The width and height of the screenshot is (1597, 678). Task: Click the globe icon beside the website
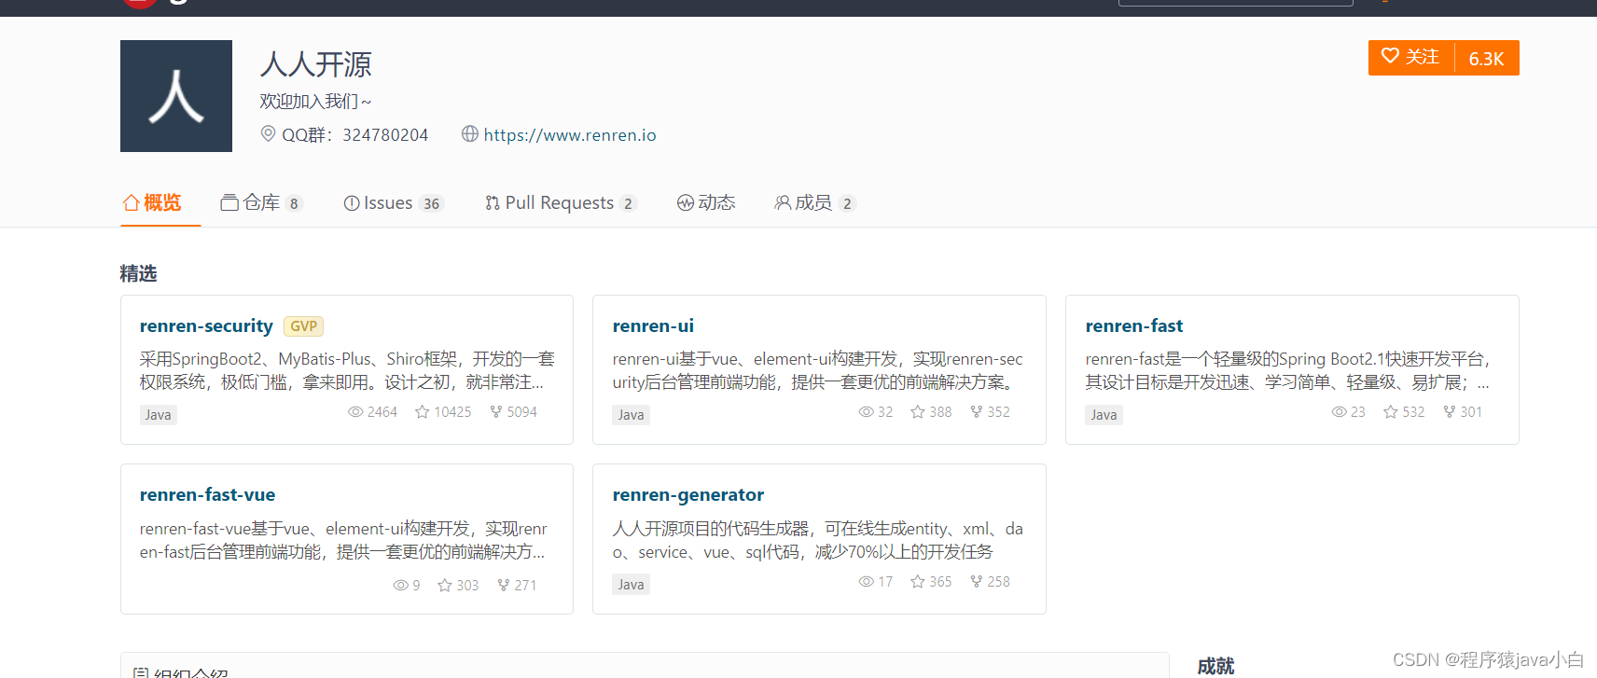[470, 134]
